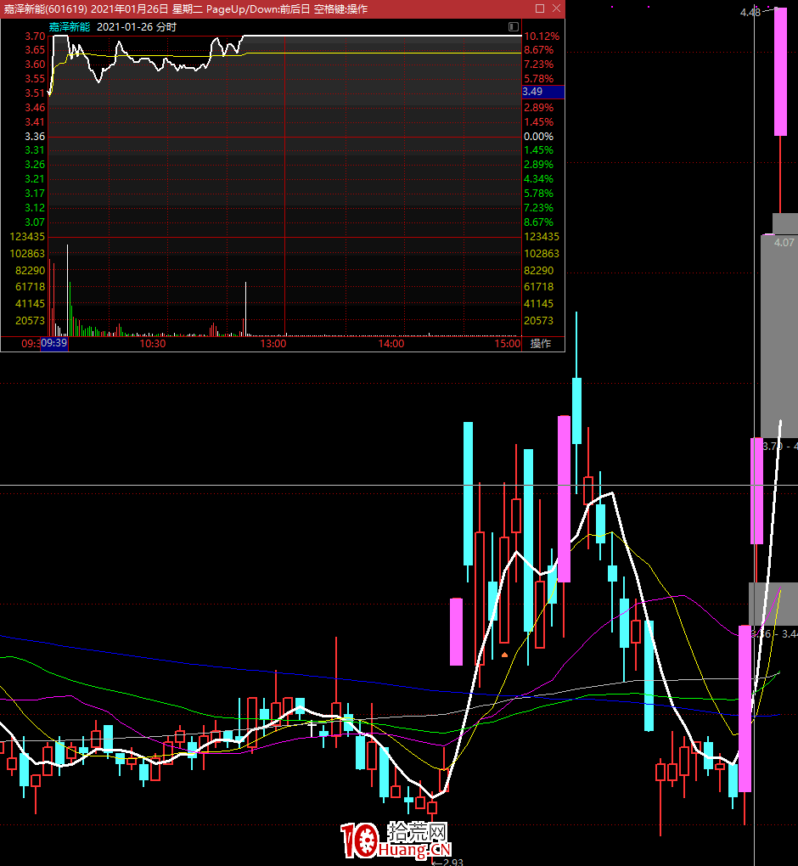798x866 pixels.
Task: Click the green 4.34% percentage label
Action: (x=538, y=179)
